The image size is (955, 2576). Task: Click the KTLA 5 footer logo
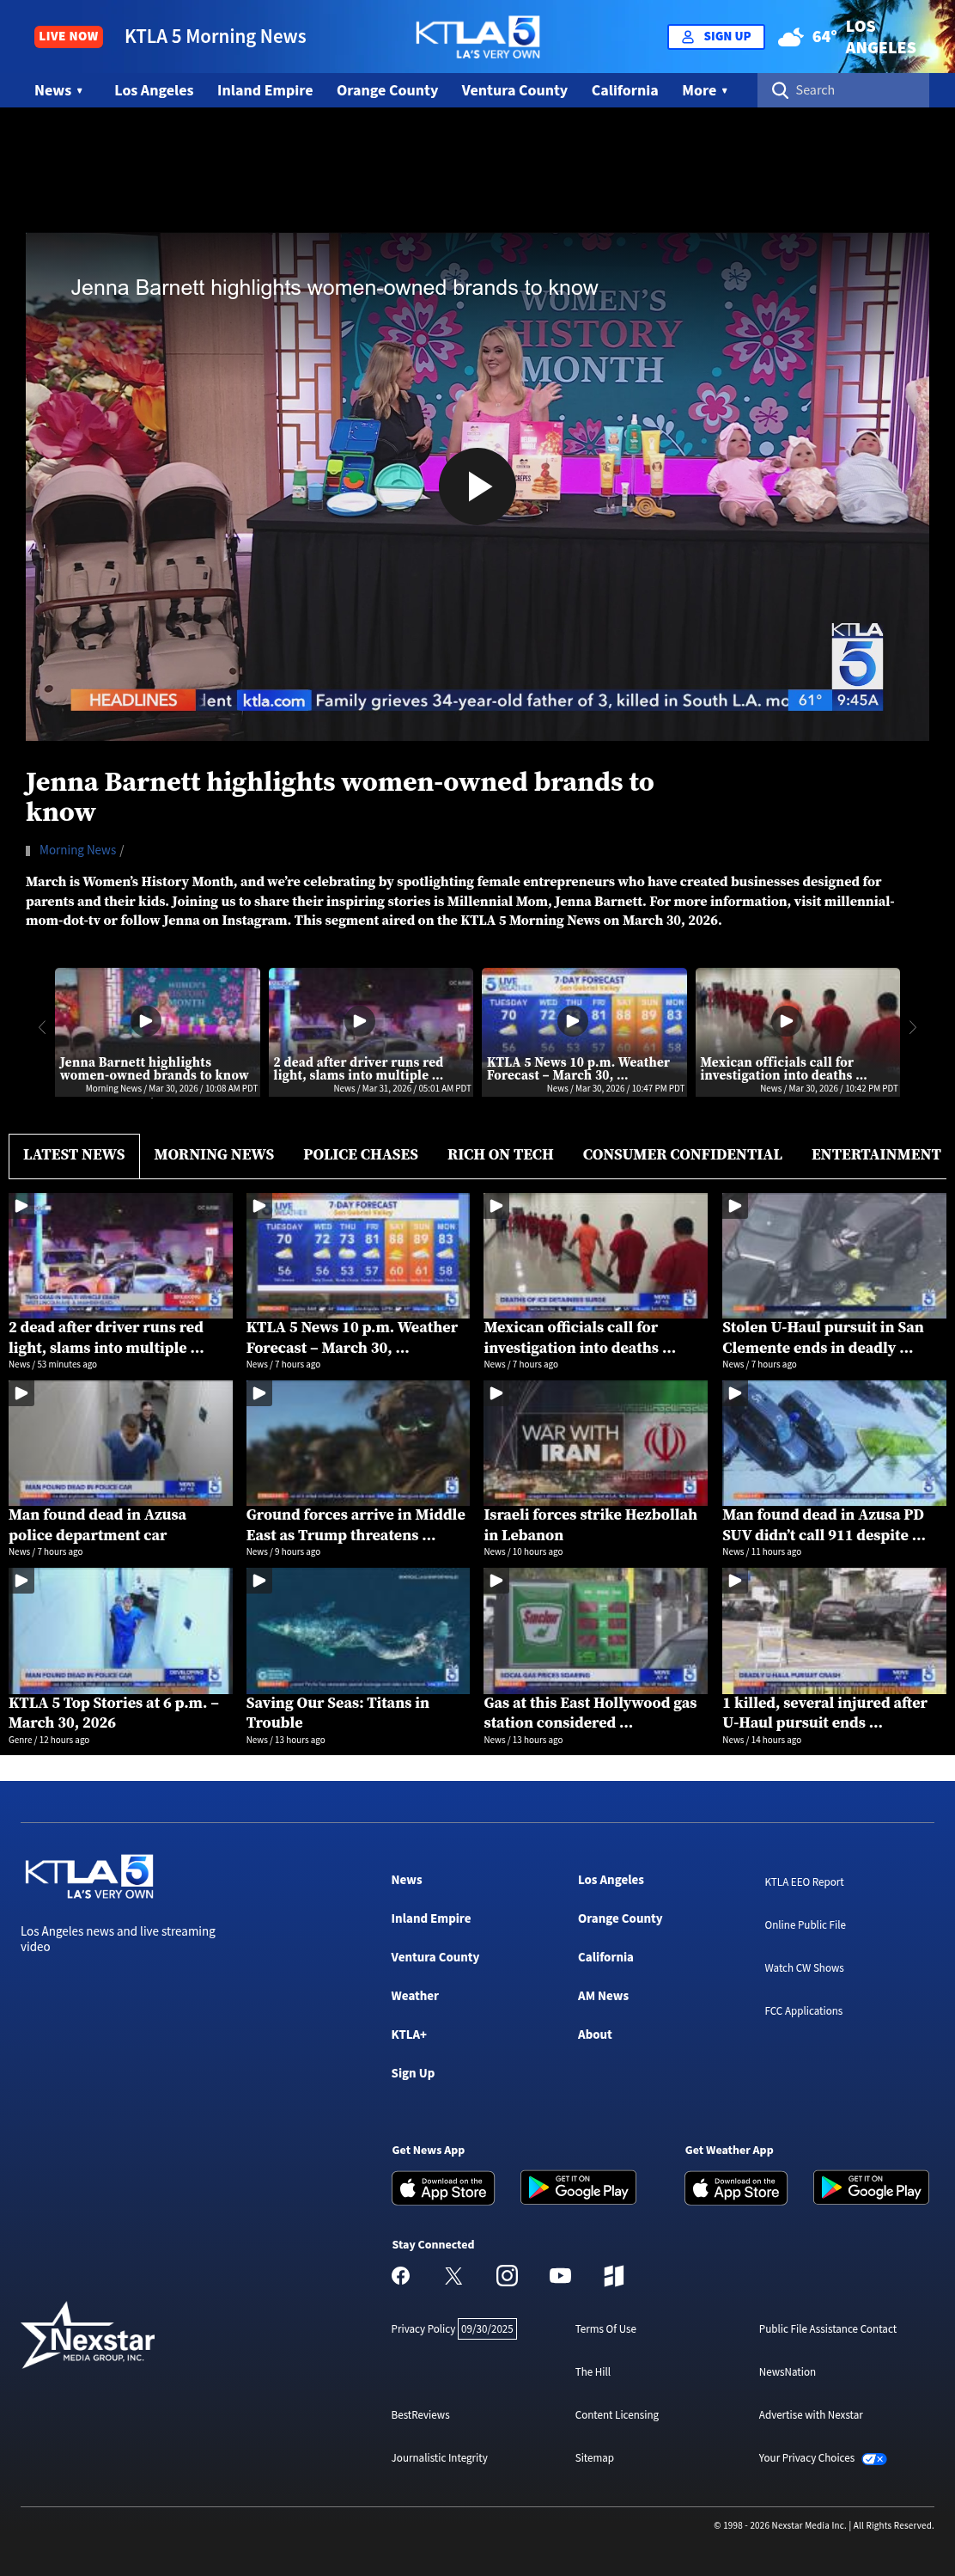click(89, 1876)
